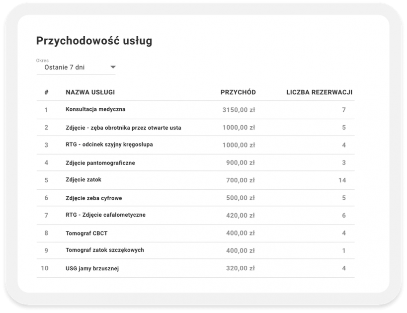Click the 320,00 zł revenue value
This screenshot has width=407, height=313.
(x=241, y=268)
